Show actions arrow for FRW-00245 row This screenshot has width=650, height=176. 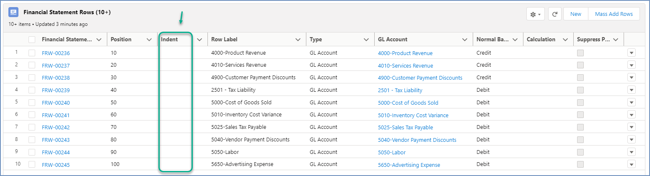[x=632, y=164]
